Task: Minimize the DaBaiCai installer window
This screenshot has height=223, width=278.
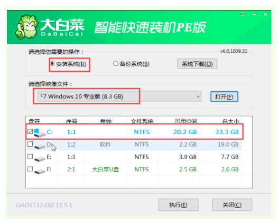Action: [254, 14]
